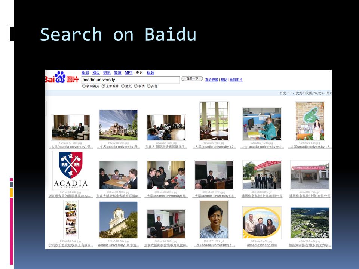This screenshot has width=359, height=269.
Task: Open thumbnail of empty building entrance with red banner
Action: tap(310, 175)
